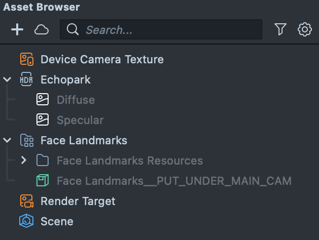Image resolution: width=319 pixels, height=240 pixels.
Task: Click the Echopark HDR icon
Action: tap(26, 79)
